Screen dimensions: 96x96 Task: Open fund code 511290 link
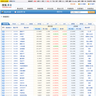[15, 44]
